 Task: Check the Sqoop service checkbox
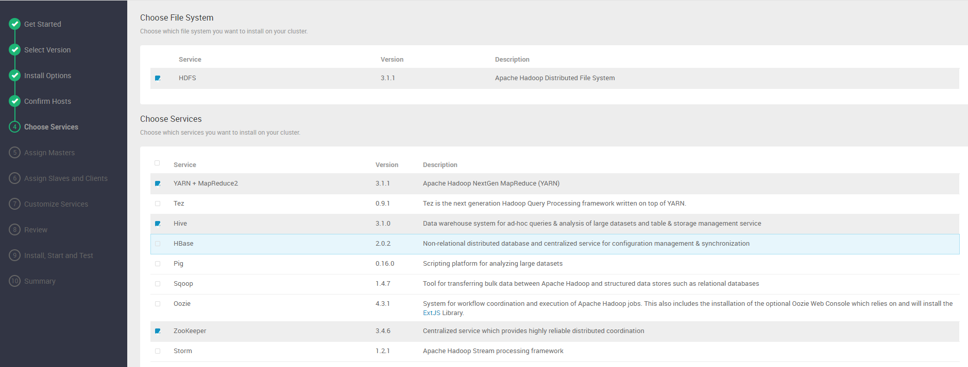158,284
